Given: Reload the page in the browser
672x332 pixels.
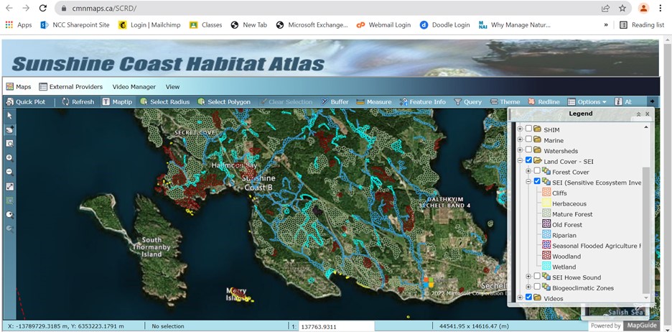Looking at the screenshot, I should pos(42,8).
